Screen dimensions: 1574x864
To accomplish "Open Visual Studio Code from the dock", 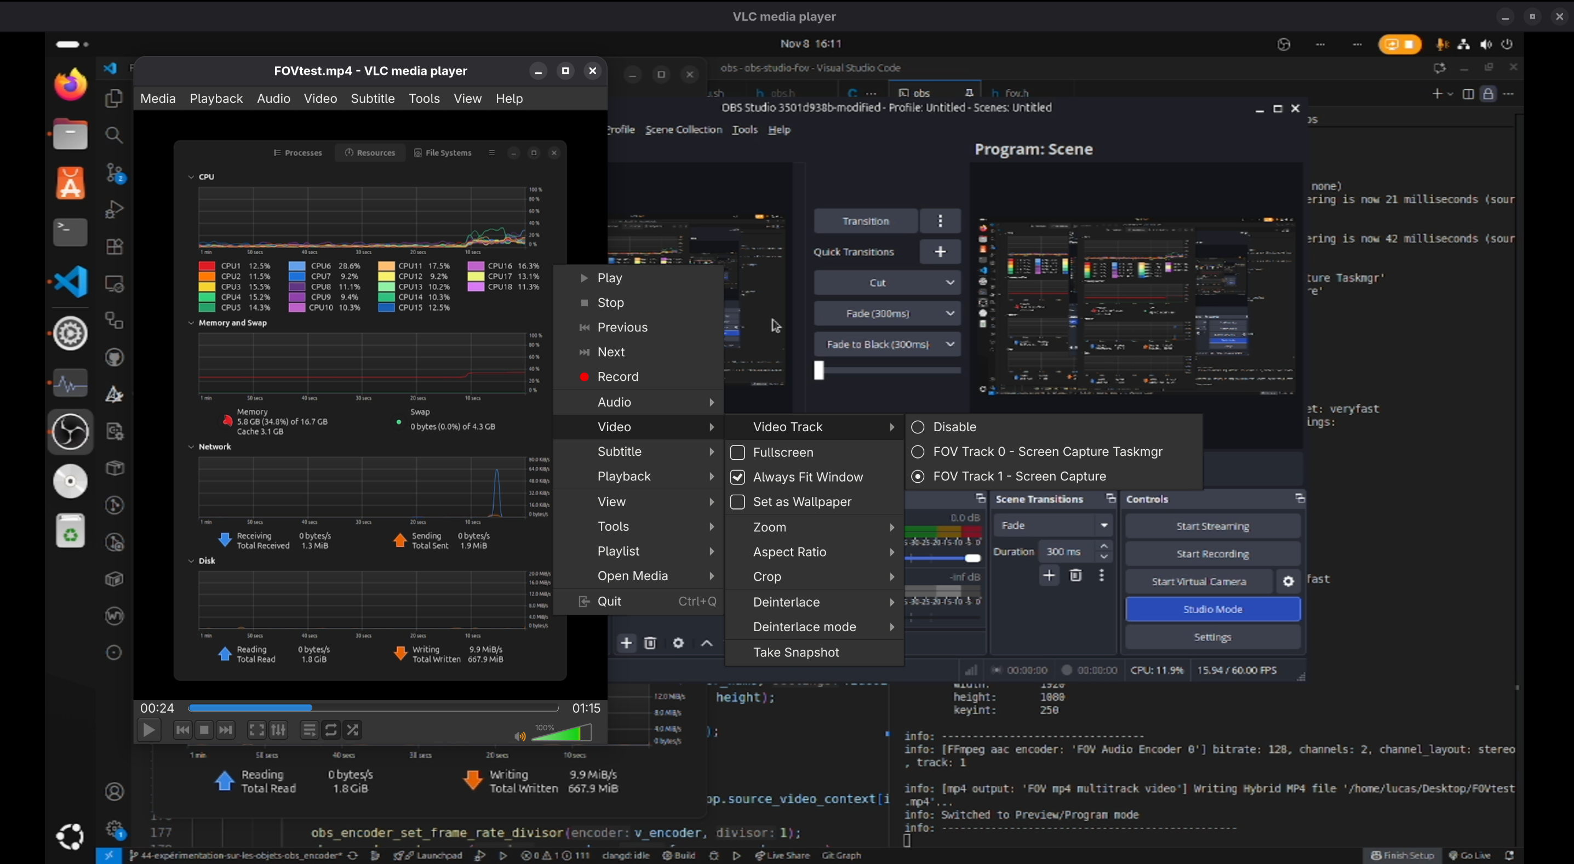I will [x=71, y=282].
